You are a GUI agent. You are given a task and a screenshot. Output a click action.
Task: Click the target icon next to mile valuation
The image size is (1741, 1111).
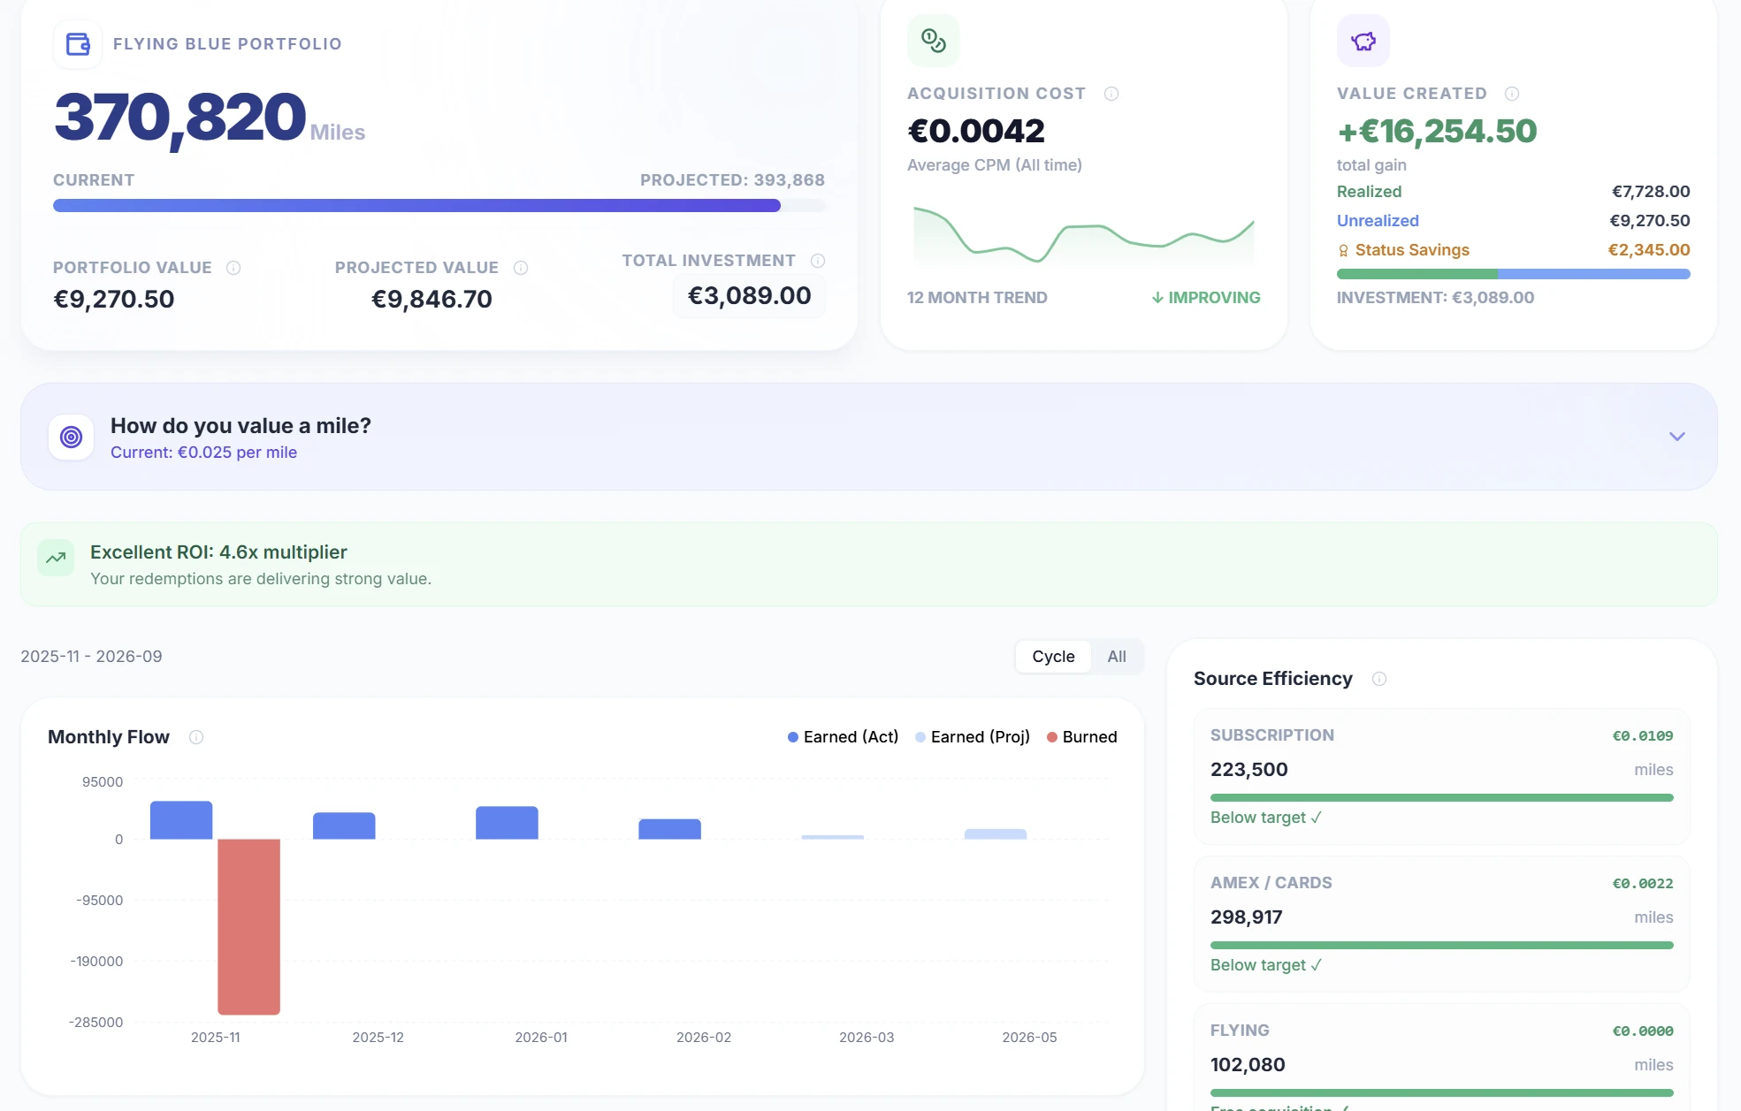[71, 436]
